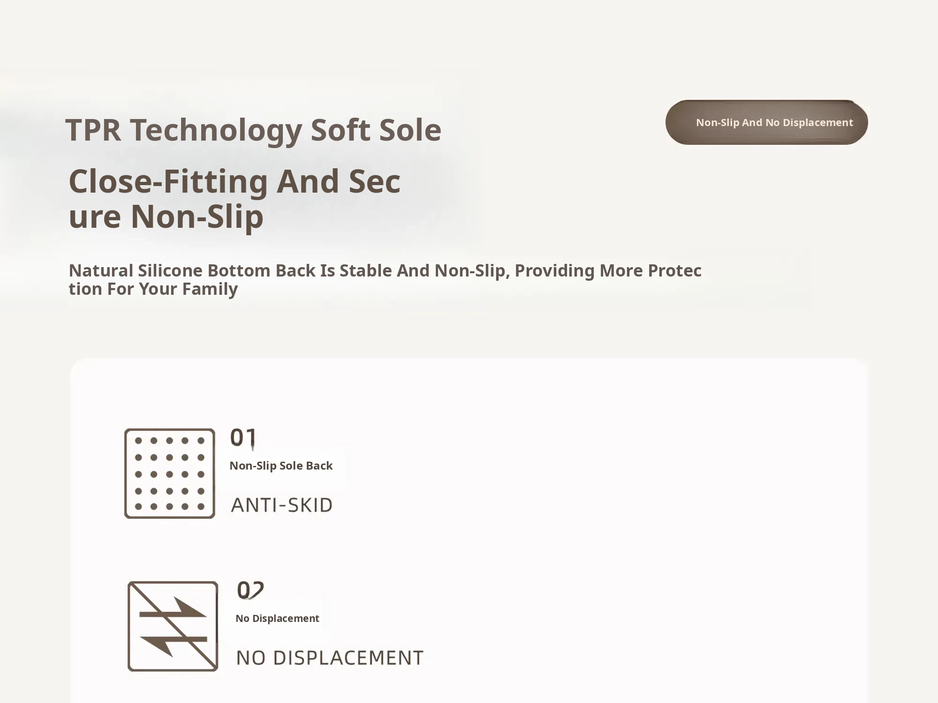
Task: Click the top-left corner dot of grid icon
Action: point(138,441)
